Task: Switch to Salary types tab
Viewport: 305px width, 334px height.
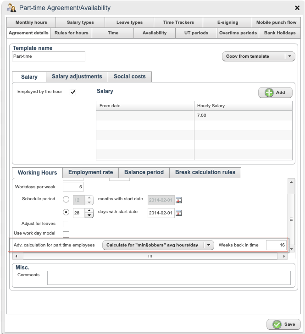Action: tap(80, 22)
